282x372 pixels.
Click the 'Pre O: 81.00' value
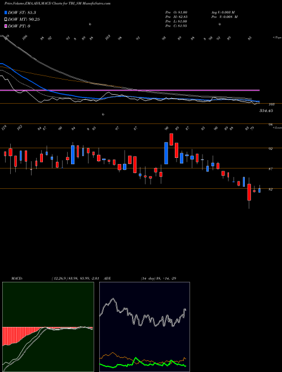coord(177,12)
